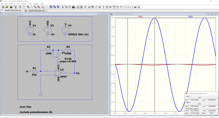Select the Capacitor placement tool
The width and height of the screenshot is (219, 118).
coord(100,7)
